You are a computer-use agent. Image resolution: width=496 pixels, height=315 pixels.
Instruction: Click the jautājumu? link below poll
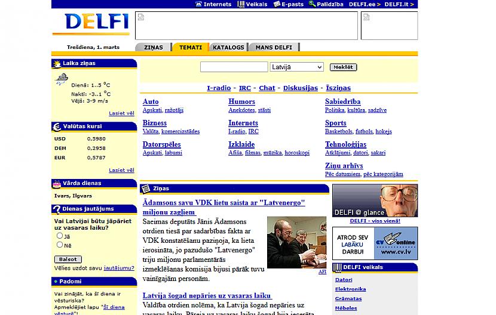(x=119, y=268)
